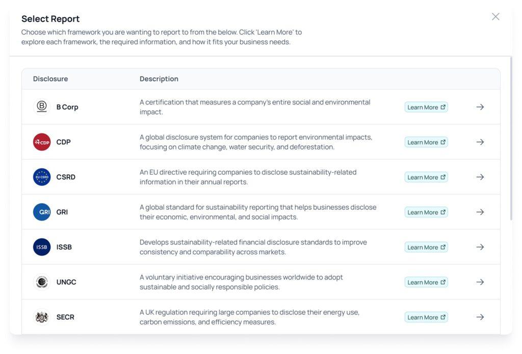Click the SECR disclosure name
Screen dimensions: 522x354
(65, 317)
